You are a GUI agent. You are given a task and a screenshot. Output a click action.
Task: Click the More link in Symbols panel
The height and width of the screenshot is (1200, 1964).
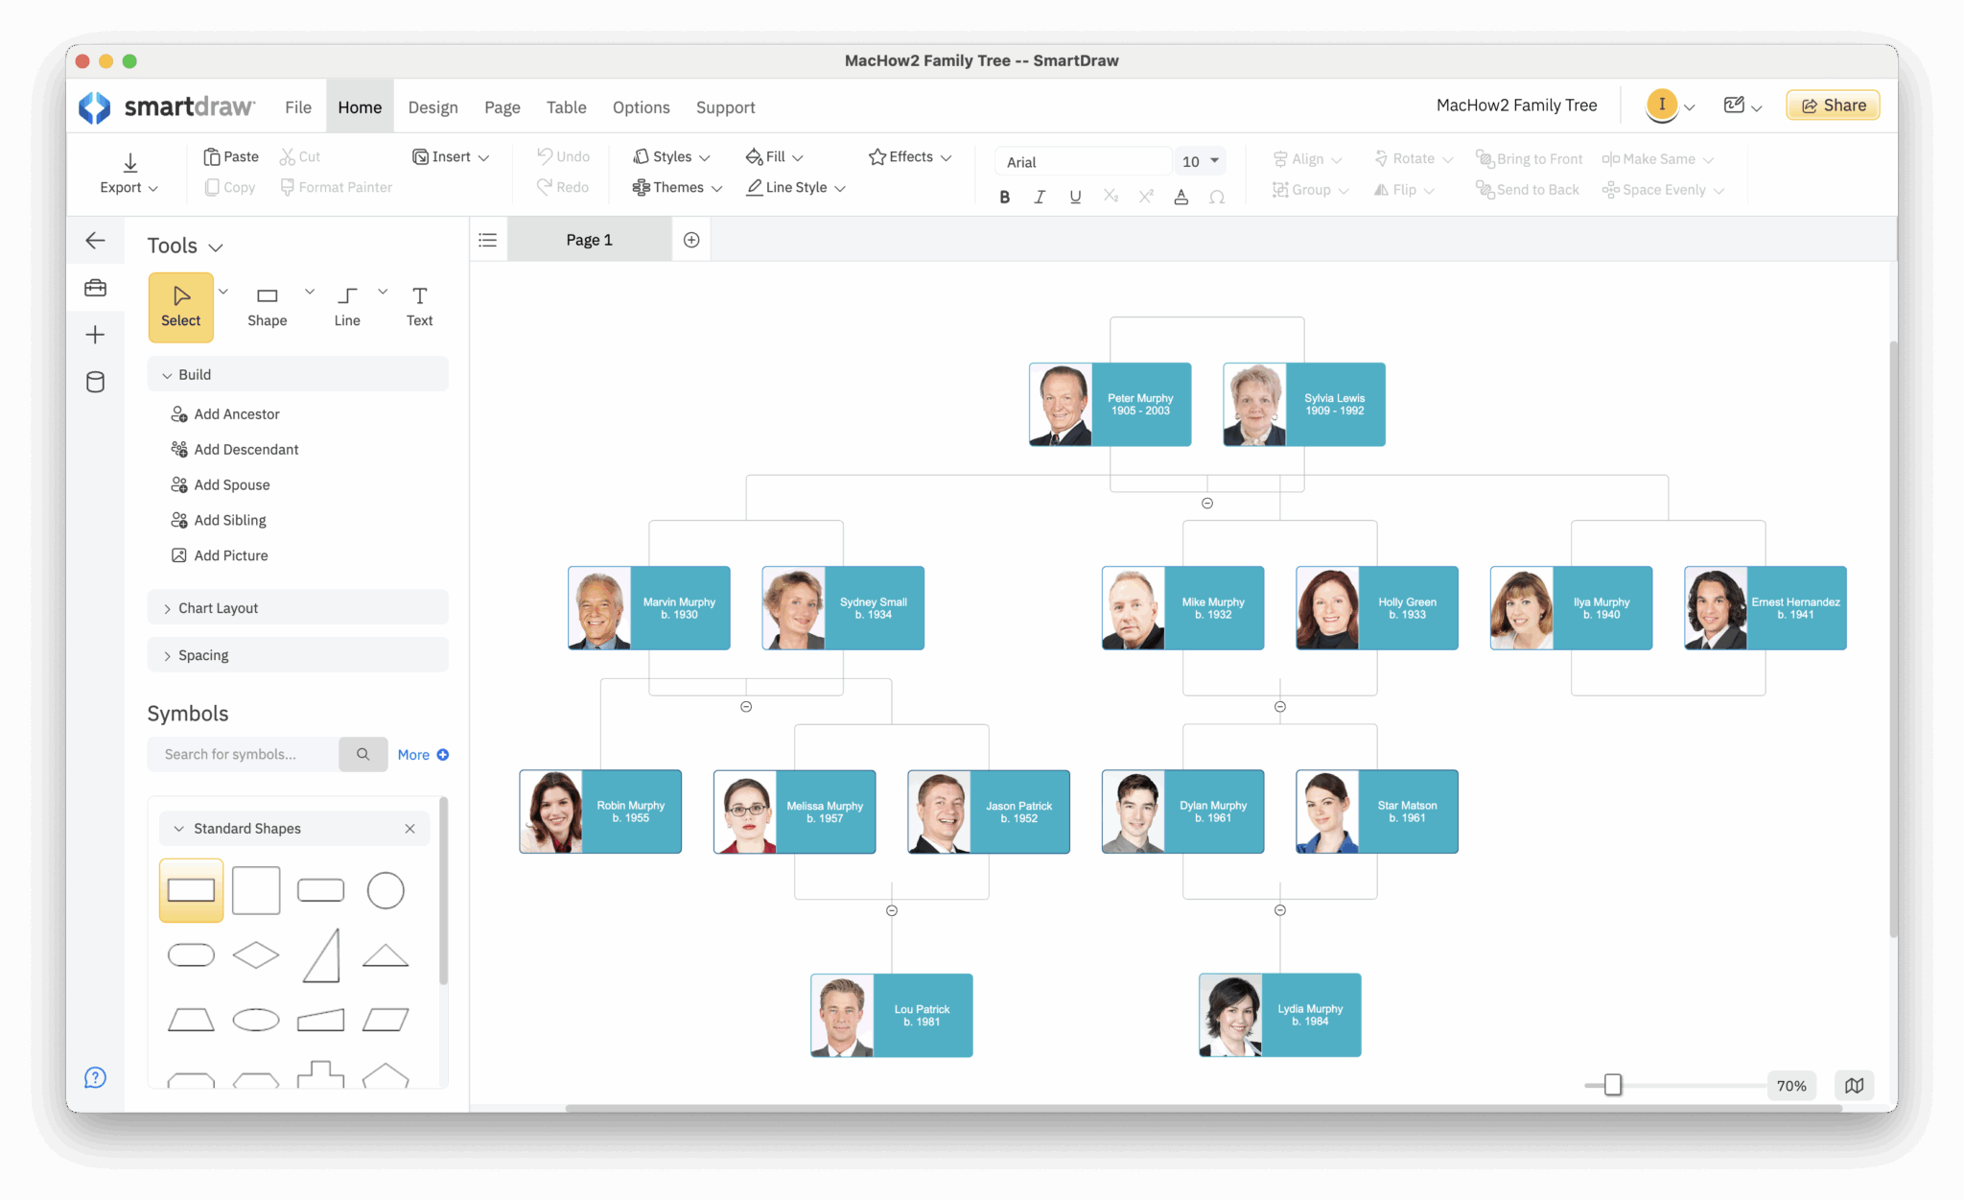414,754
